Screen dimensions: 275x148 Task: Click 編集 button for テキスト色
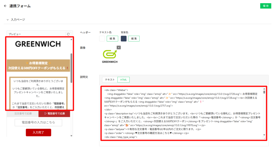click(x=113, y=39)
